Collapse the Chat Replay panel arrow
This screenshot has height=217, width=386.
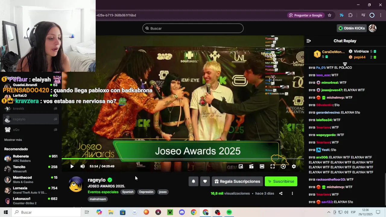pos(308,41)
